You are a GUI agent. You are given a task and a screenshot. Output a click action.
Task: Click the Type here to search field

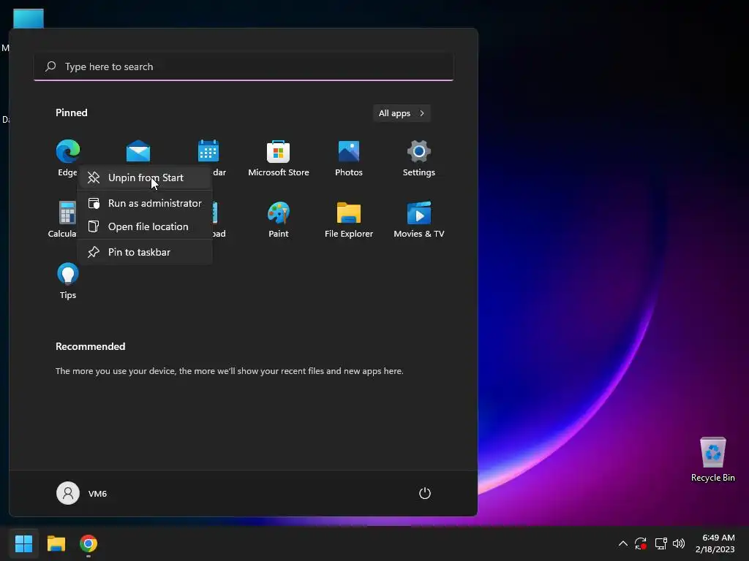(x=244, y=66)
